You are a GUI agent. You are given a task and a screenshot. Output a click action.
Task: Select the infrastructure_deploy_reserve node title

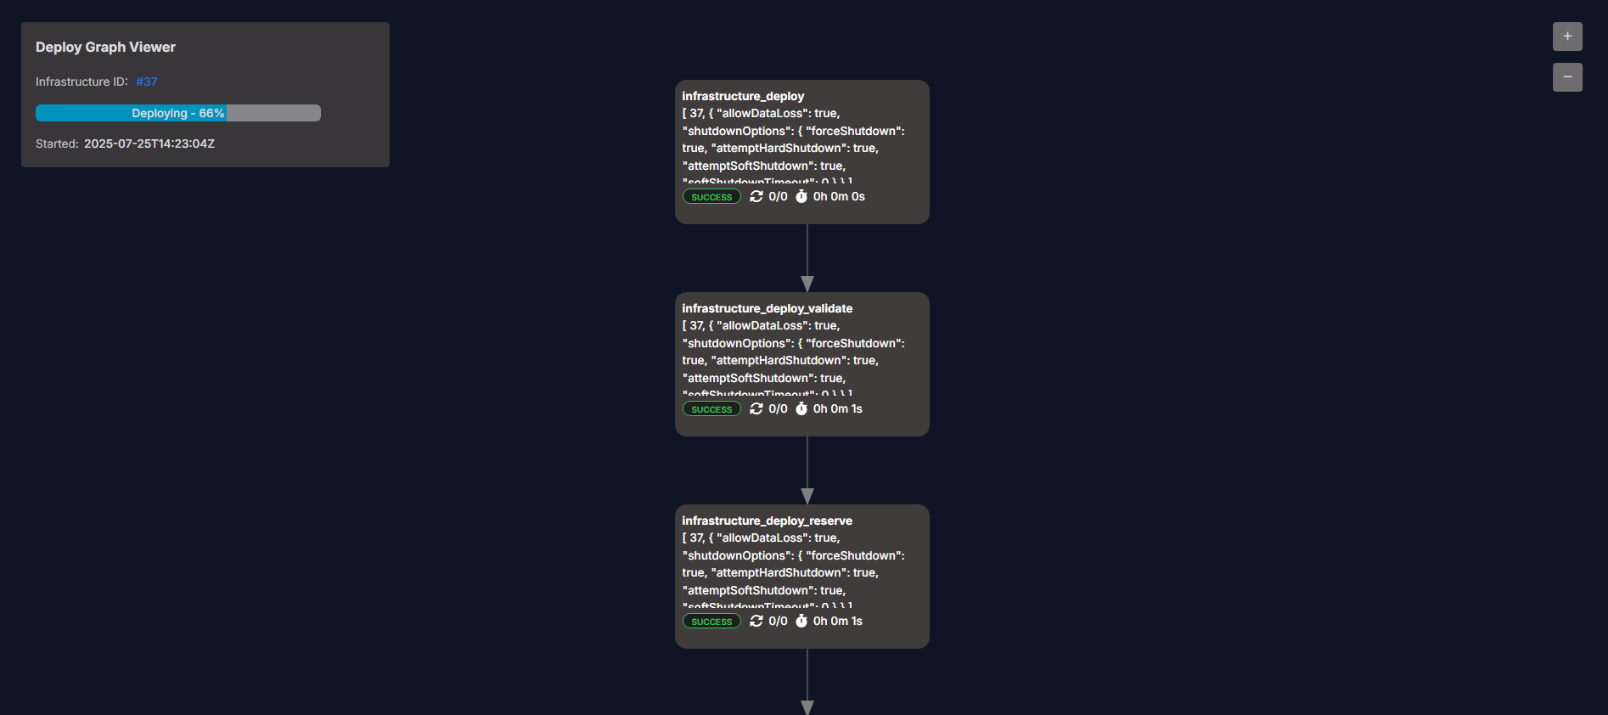(x=767, y=521)
